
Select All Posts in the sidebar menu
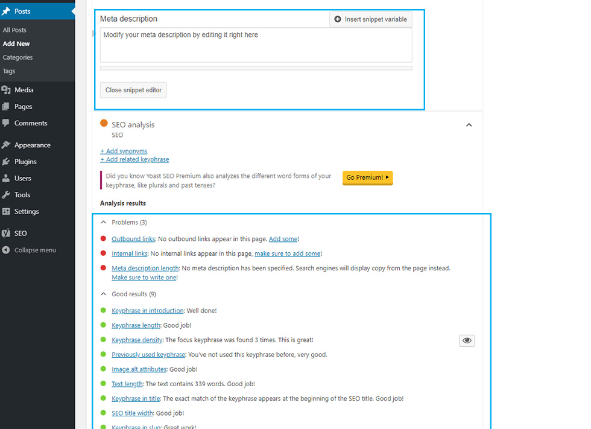(14, 30)
